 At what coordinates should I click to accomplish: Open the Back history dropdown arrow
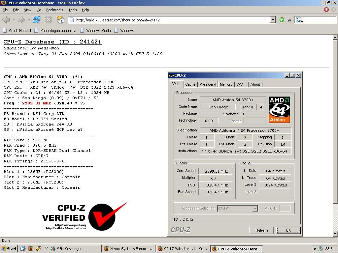(x=14, y=20)
